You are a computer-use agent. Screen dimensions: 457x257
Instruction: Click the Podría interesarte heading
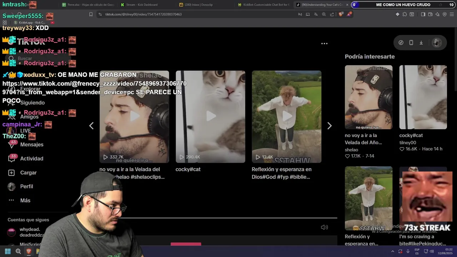coord(370,56)
